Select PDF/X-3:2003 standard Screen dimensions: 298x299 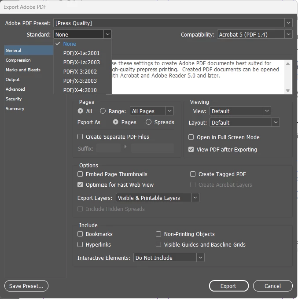82,81
